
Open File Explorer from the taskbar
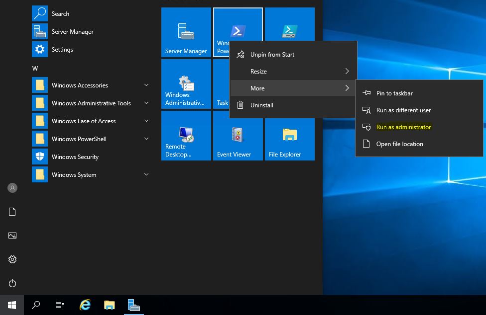click(110, 305)
